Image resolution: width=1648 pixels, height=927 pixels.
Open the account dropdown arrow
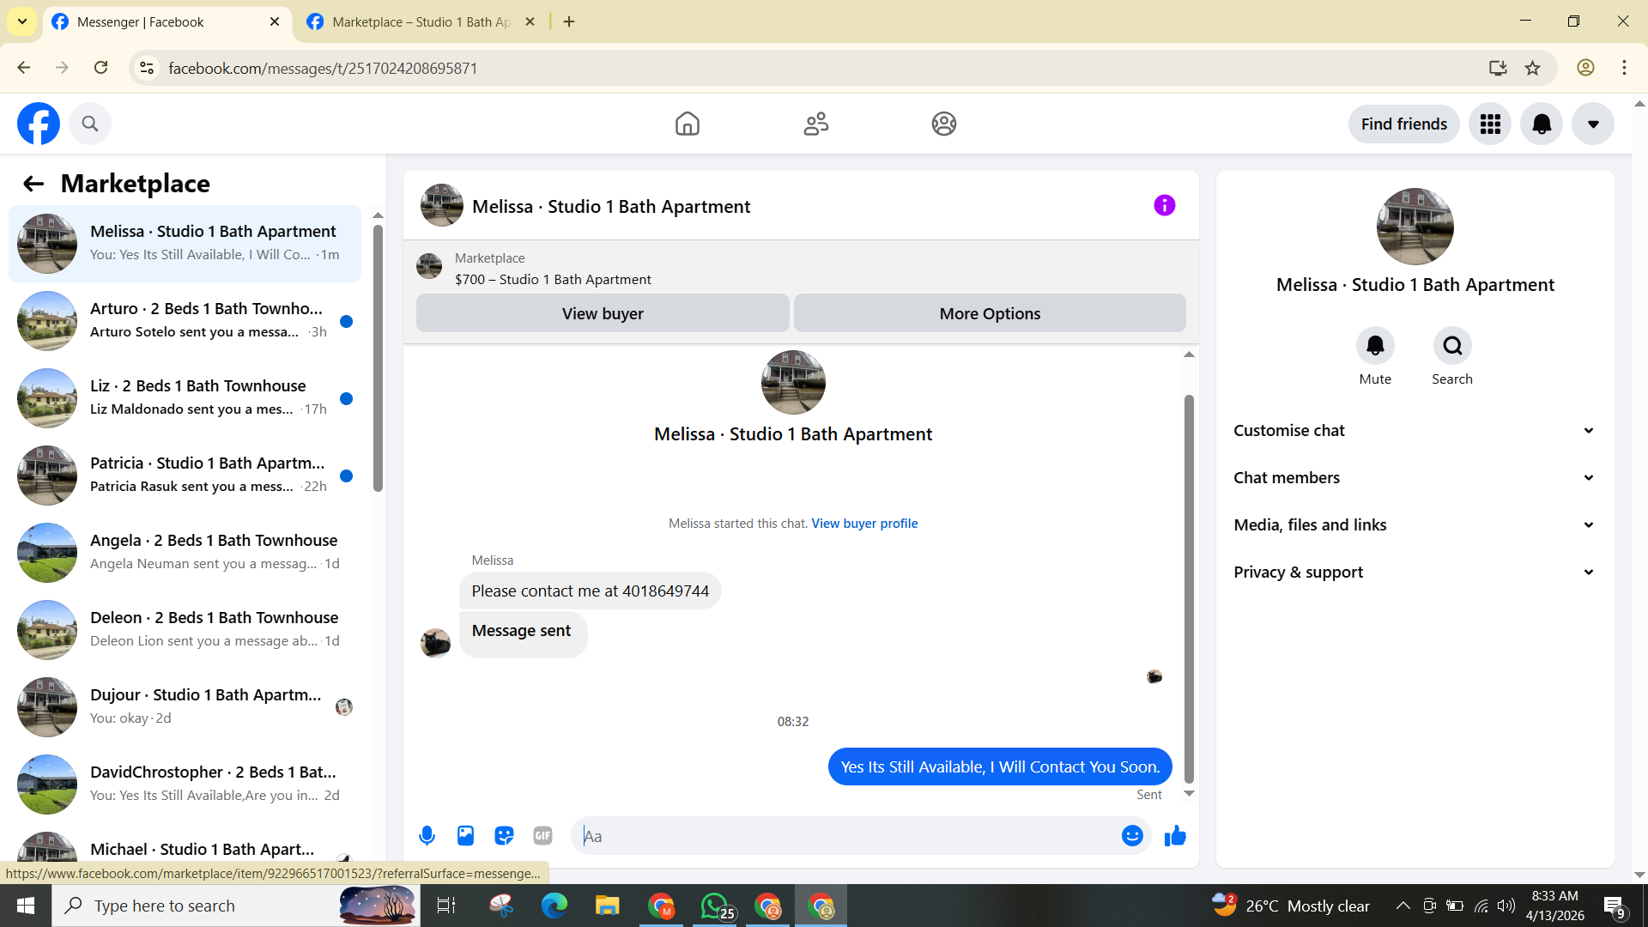click(1593, 124)
